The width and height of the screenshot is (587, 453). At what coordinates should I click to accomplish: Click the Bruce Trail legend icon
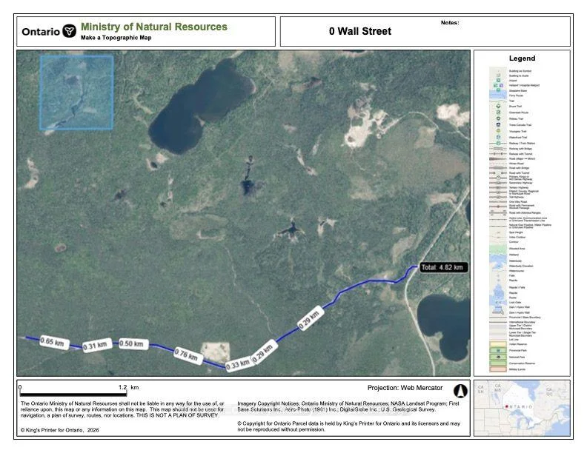pos(498,106)
